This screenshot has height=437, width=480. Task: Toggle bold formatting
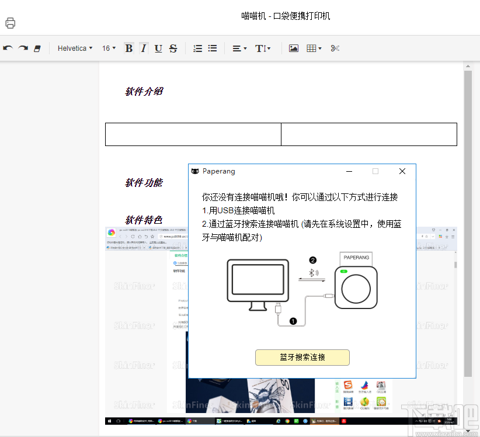point(128,48)
